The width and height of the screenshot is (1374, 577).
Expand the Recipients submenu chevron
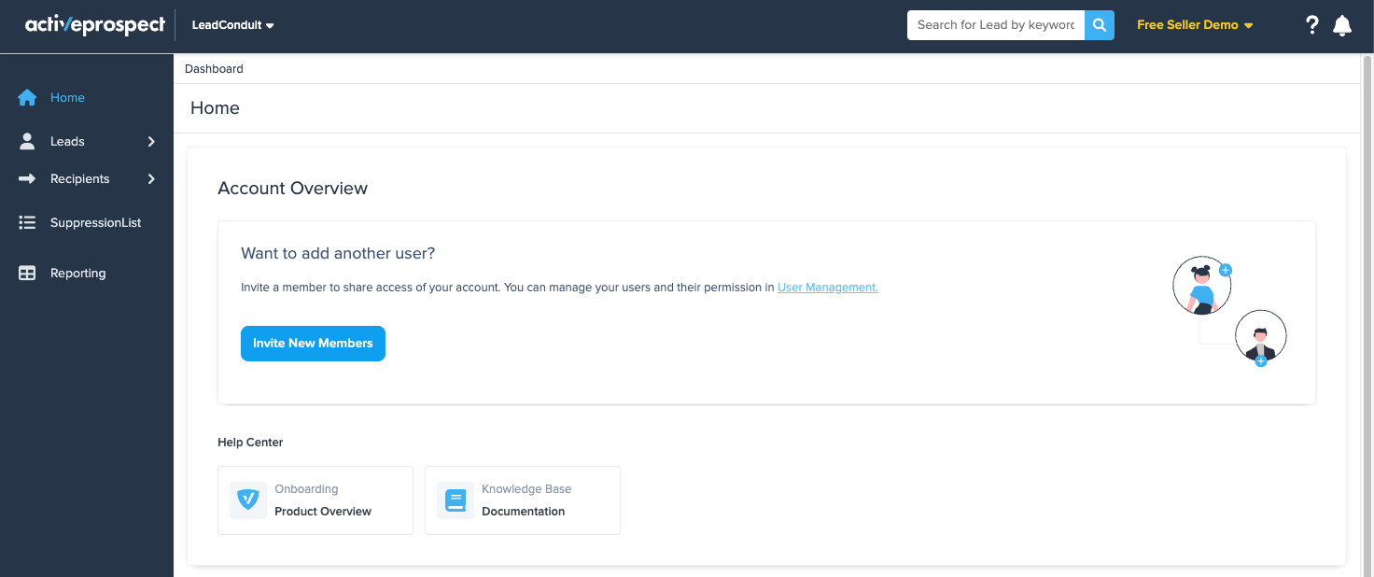151,179
